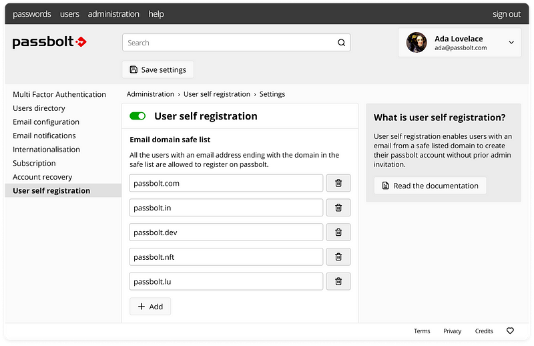
Task: Delete the passbolt.in domain row
Action: [338, 208]
